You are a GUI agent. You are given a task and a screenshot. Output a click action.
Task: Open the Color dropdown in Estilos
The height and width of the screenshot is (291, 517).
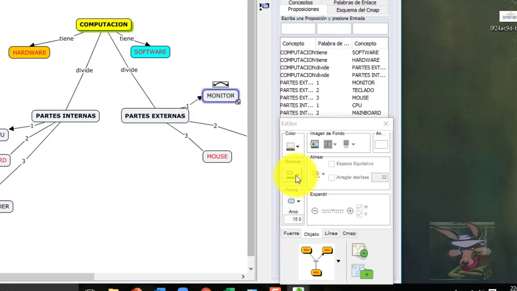(x=293, y=147)
